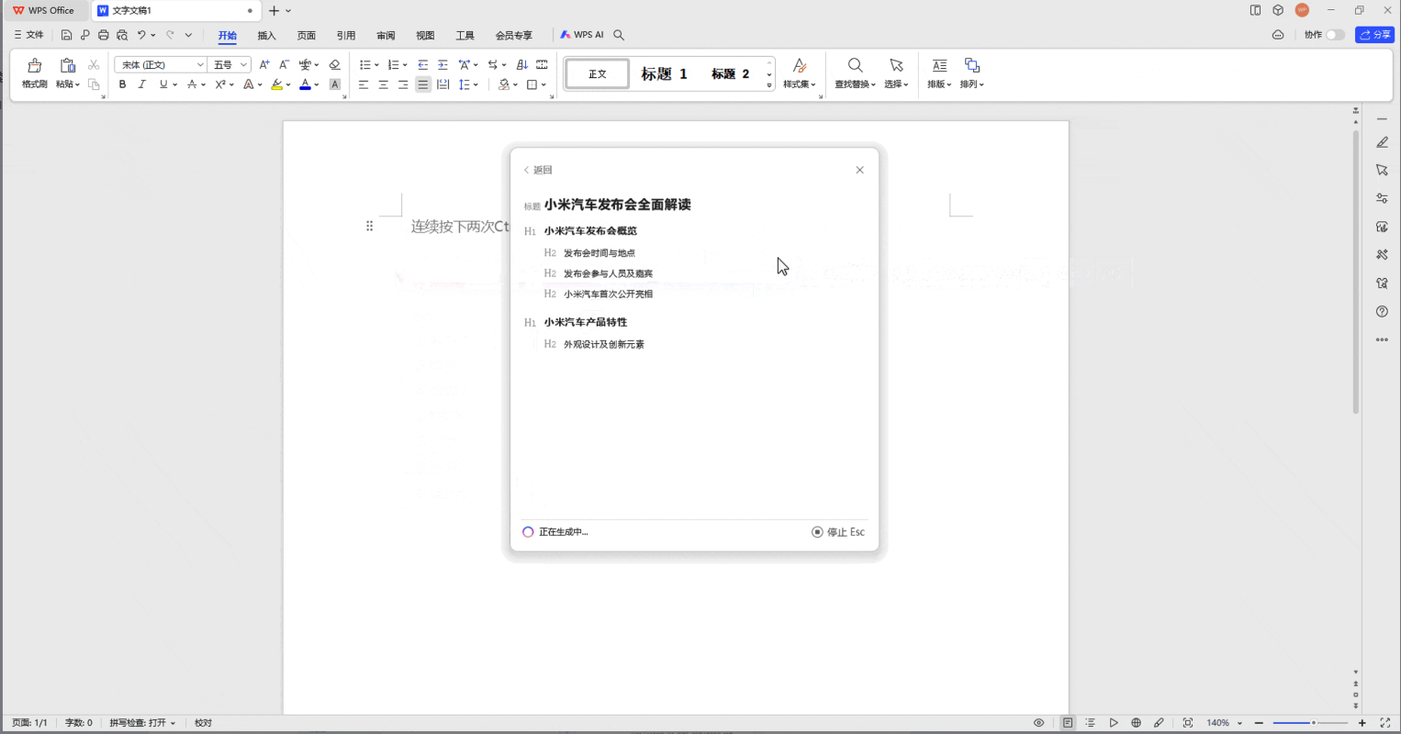Click the eye protection mode icon in status bar

[1038, 722]
